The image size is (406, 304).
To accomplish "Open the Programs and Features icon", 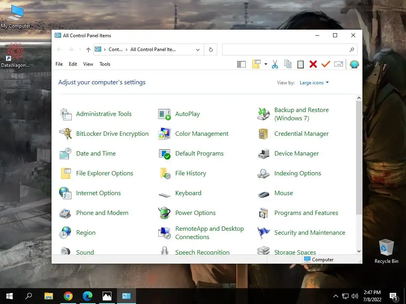I will pos(264,213).
